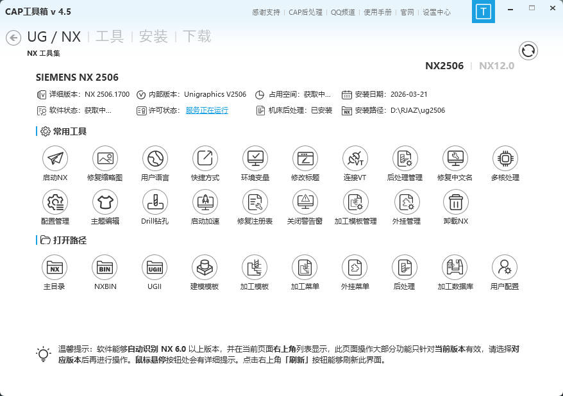Click the refresh button at top right

click(528, 51)
